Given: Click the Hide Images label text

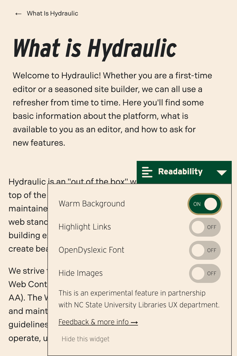Looking at the screenshot, I should 81,273.
